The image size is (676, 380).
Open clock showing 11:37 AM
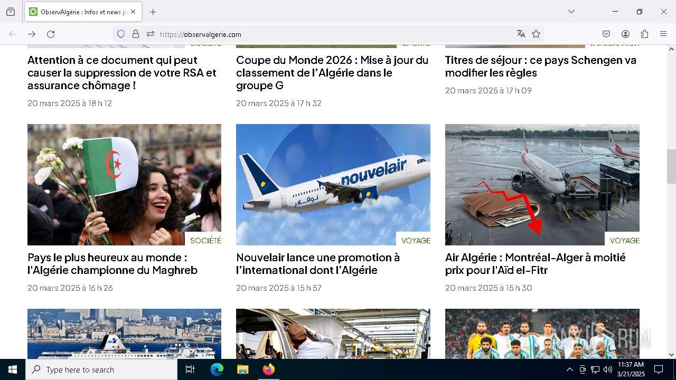(631, 369)
